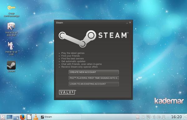Click the show desktop icon in taskbar

(9, 117)
